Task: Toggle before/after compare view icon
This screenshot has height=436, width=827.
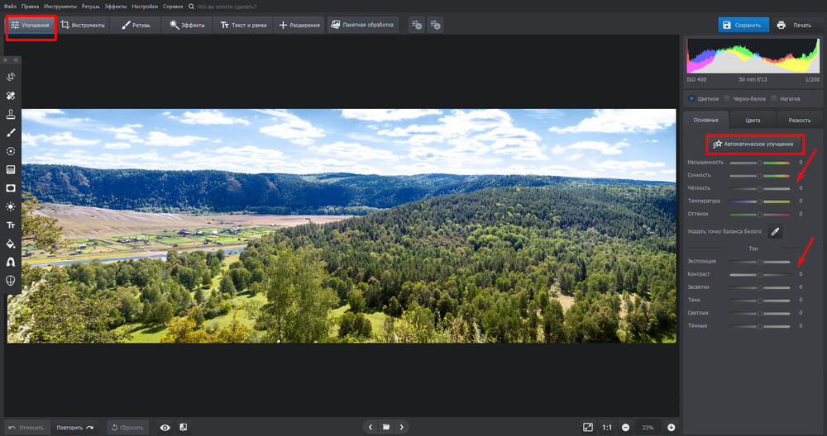Action: point(183,427)
